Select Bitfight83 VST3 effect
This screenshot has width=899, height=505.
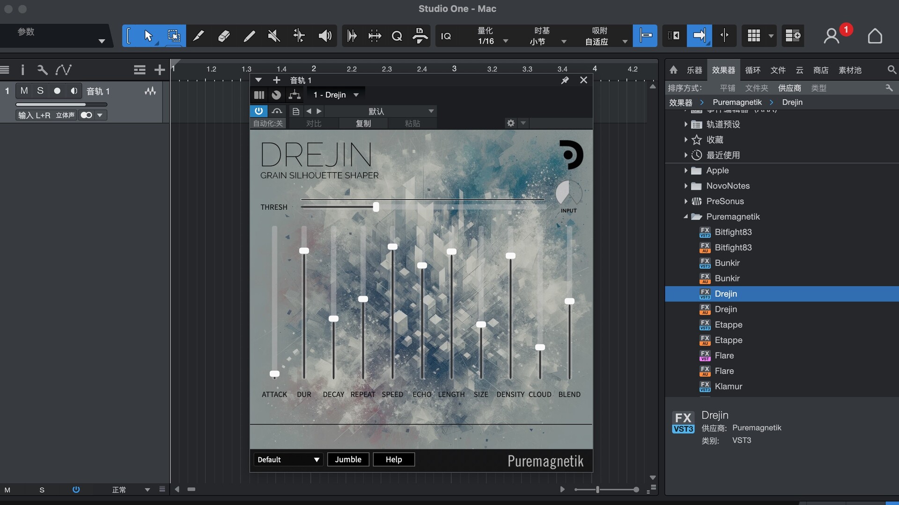click(733, 232)
